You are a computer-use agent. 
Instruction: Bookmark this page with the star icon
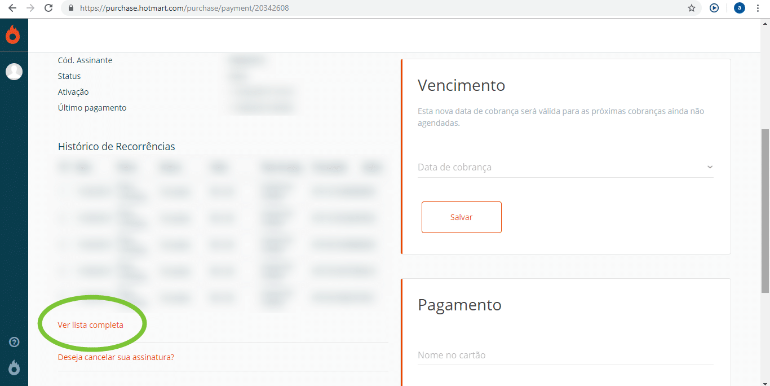[692, 8]
